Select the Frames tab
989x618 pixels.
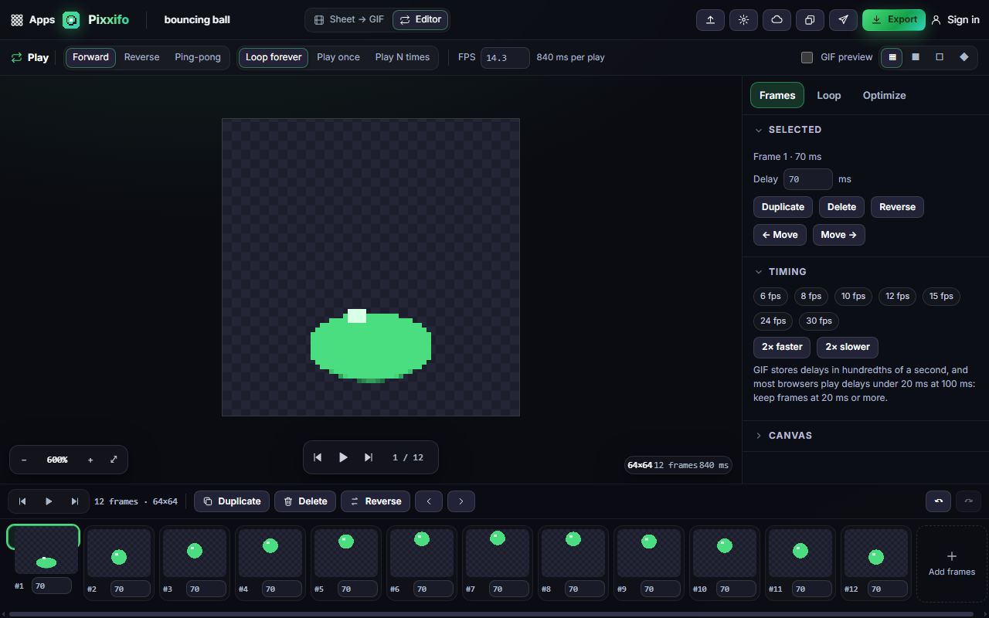click(x=777, y=95)
